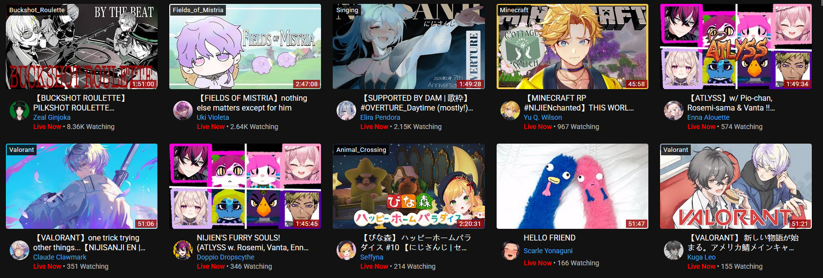Open the ATLYSS w/ Pio-chan video title
The width and height of the screenshot is (823, 278).
[731, 103]
